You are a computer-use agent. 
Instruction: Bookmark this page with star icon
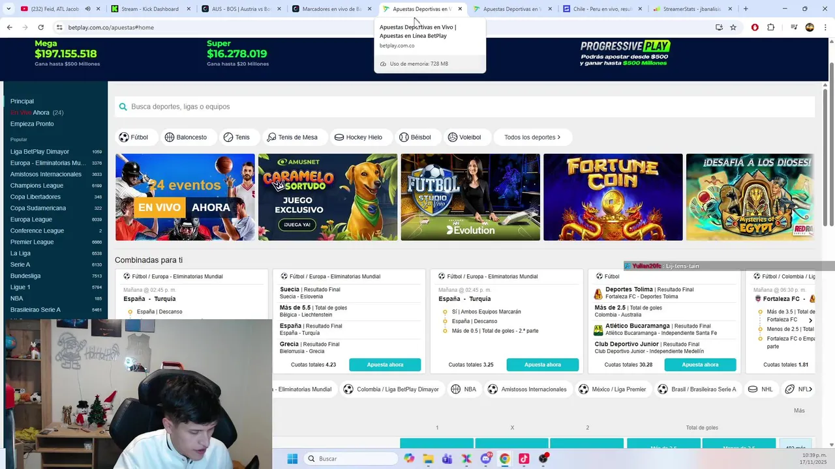pyautogui.click(x=733, y=27)
